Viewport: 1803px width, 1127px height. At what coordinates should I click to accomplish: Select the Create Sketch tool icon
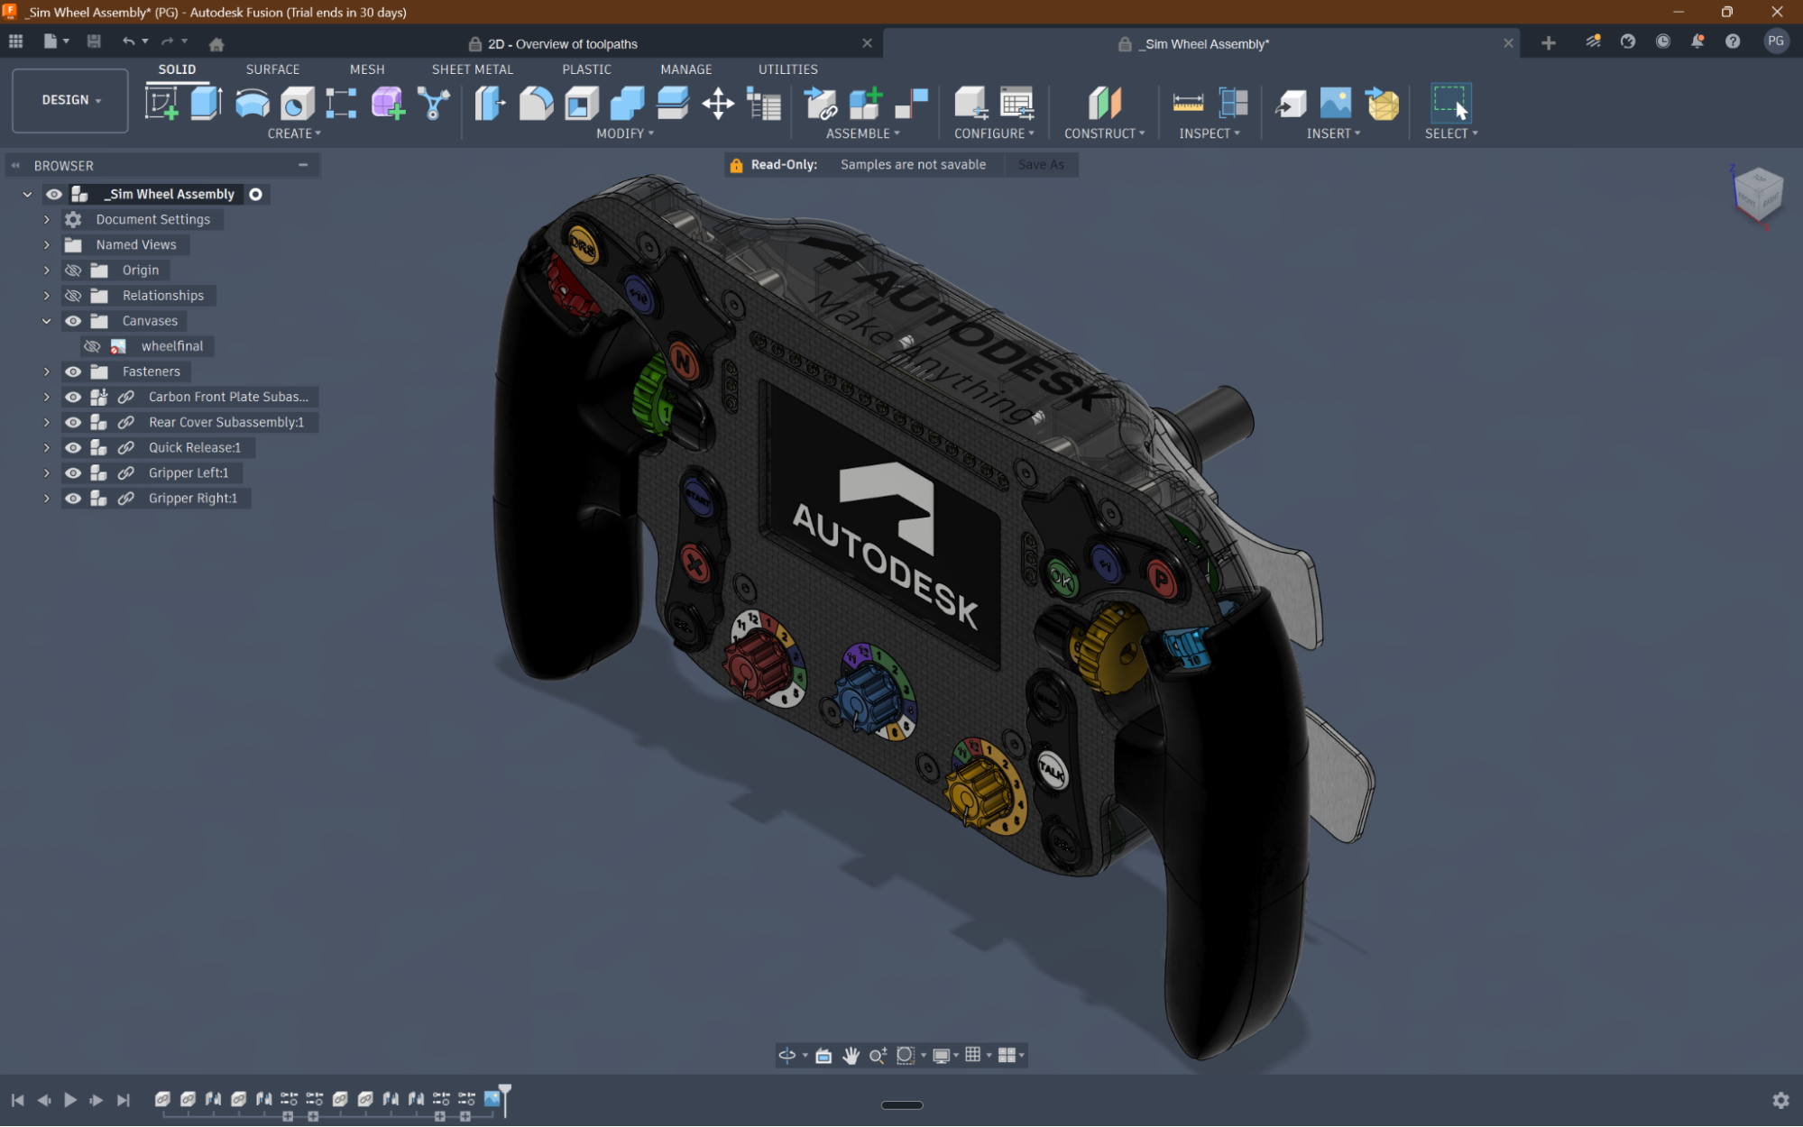pyautogui.click(x=162, y=103)
